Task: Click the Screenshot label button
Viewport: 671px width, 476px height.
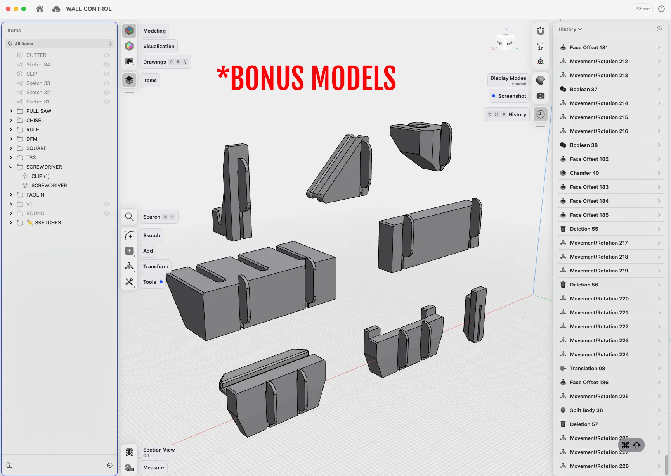Action: pos(509,96)
